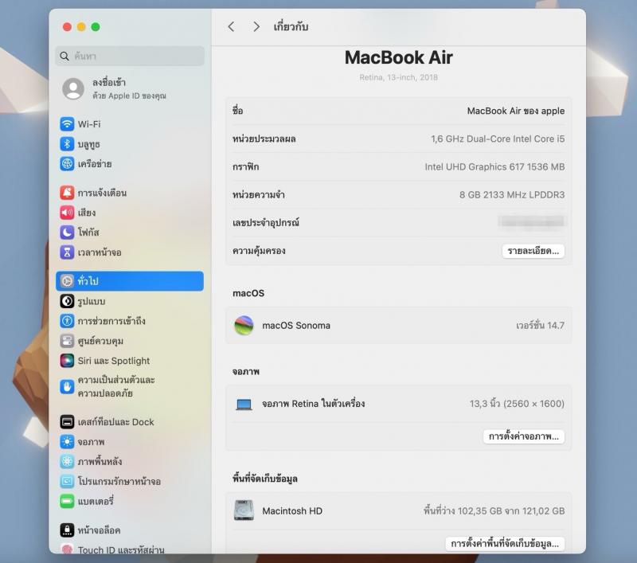This screenshot has height=563, width=637.
Task: Open display settings (การตั้งค่าจอภาพ...) button
Action: pyautogui.click(x=524, y=436)
